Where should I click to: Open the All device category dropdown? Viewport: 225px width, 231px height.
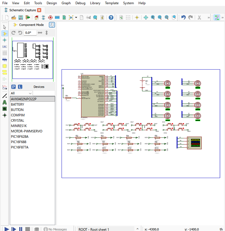point(21,93)
